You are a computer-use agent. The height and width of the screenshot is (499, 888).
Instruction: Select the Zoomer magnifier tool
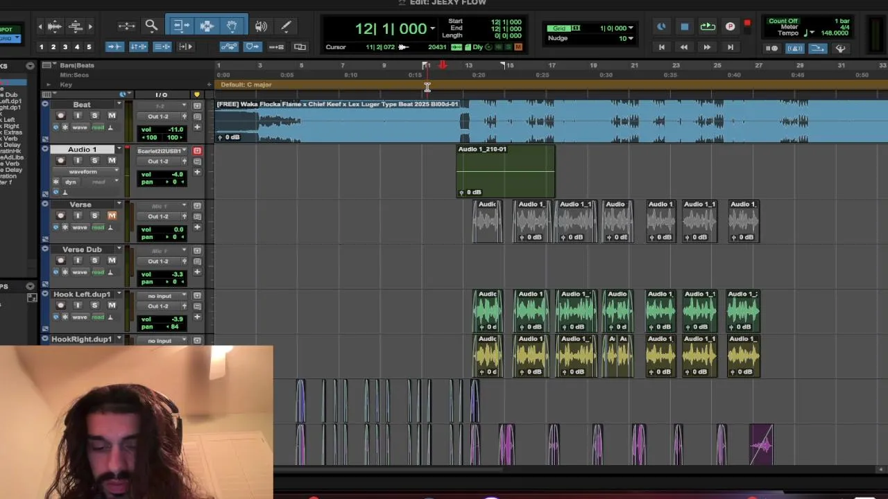[x=151, y=26]
